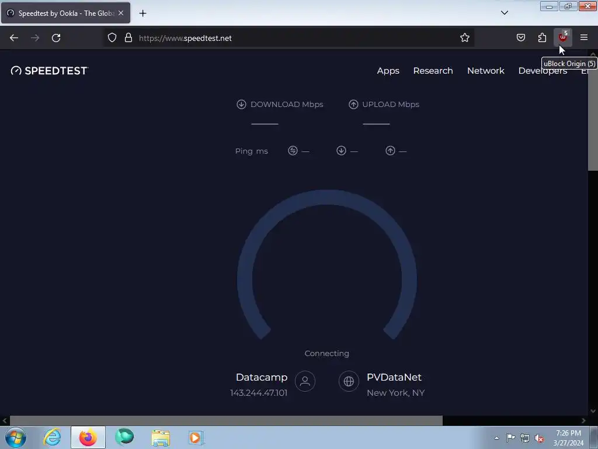This screenshot has height=449, width=598.
Task: Open the tracking protection shield icon
Action: tap(112, 38)
